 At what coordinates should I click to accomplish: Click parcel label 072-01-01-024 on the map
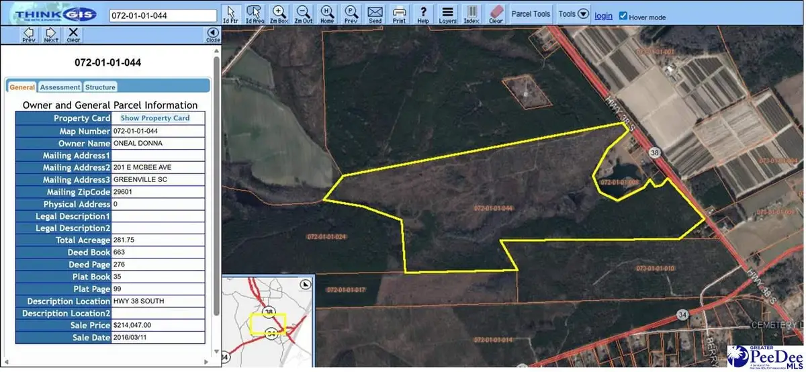[x=326, y=237]
